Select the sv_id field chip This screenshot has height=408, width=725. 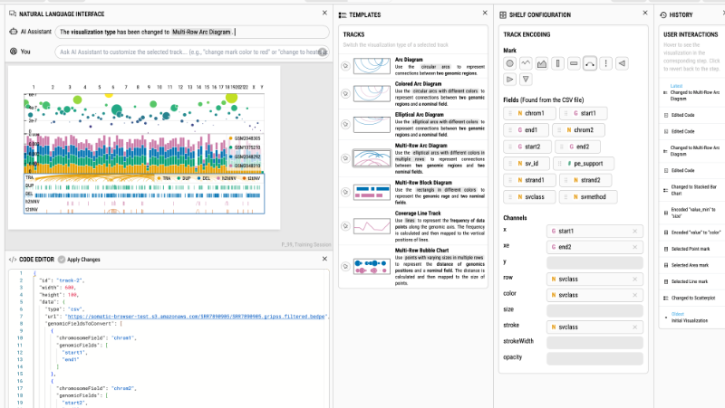click(527, 164)
